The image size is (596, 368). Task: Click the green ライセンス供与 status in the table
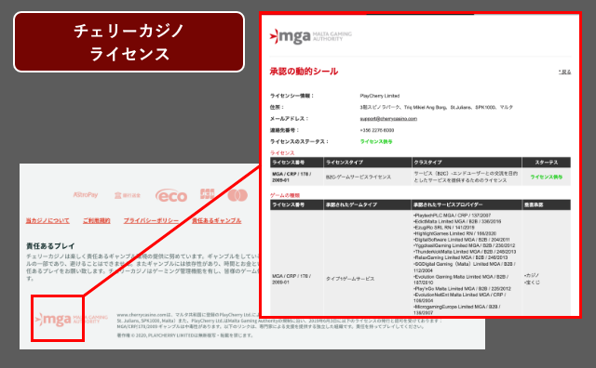pyautogui.click(x=547, y=177)
